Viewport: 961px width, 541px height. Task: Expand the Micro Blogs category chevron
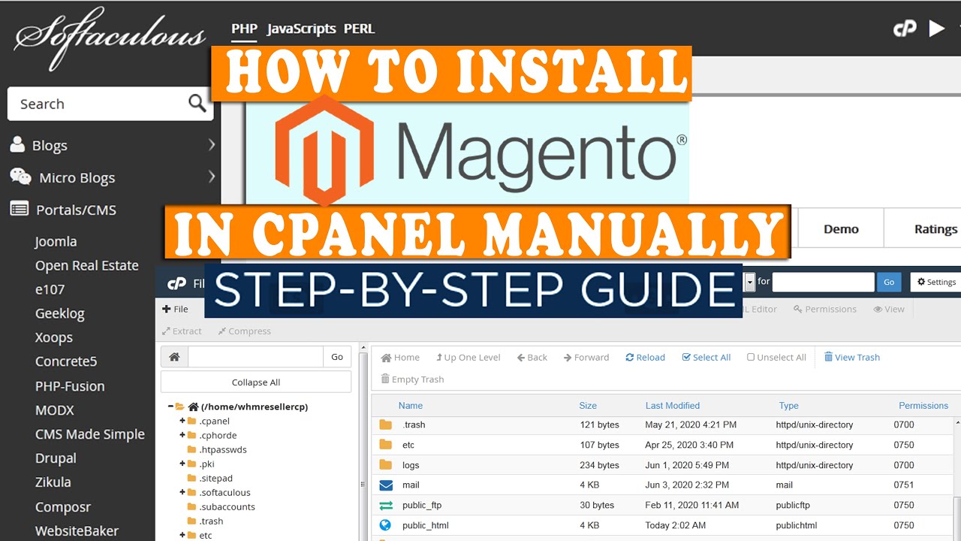(x=212, y=177)
